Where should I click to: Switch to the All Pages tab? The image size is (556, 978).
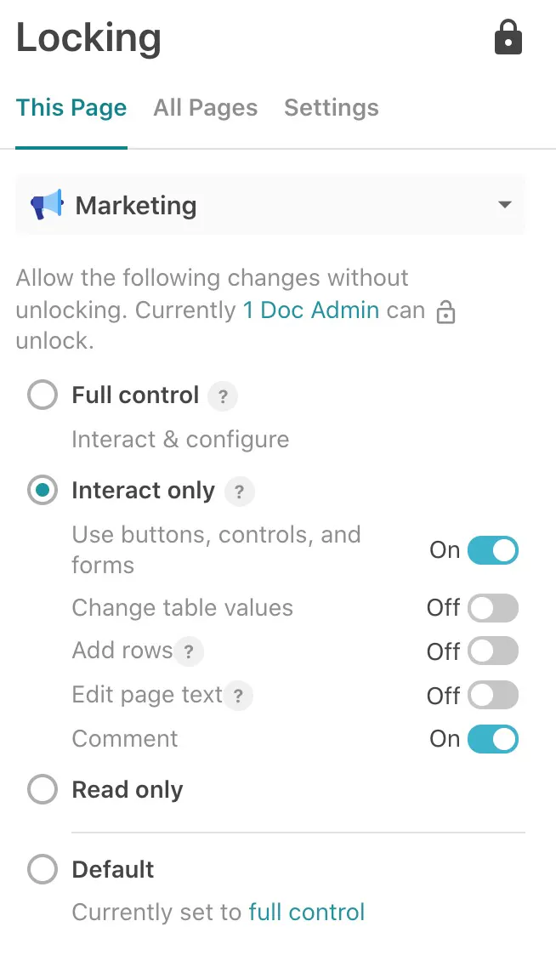pos(205,108)
